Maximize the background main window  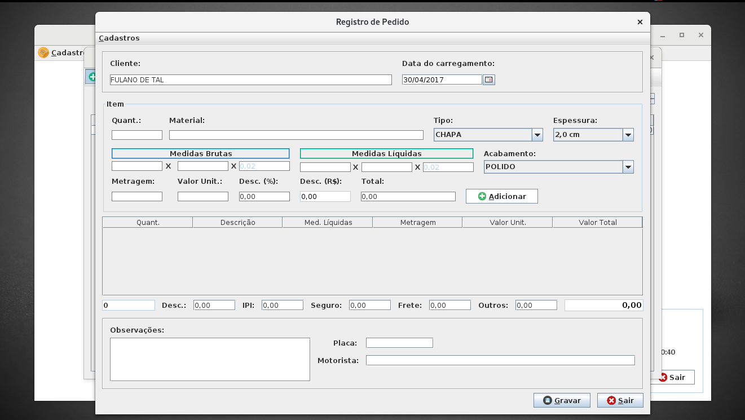click(x=681, y=35)
